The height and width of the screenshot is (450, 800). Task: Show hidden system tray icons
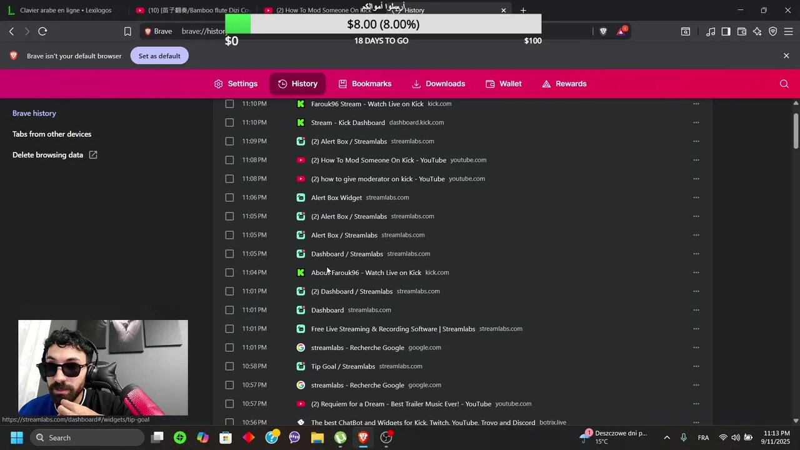(x=667, y=437)
